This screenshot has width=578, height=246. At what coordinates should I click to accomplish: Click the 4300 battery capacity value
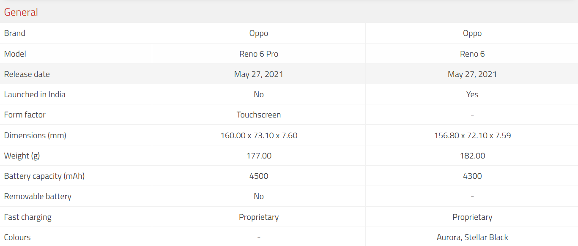point(472,176)
